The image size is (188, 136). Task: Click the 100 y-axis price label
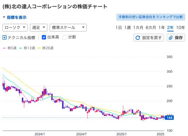169,131
